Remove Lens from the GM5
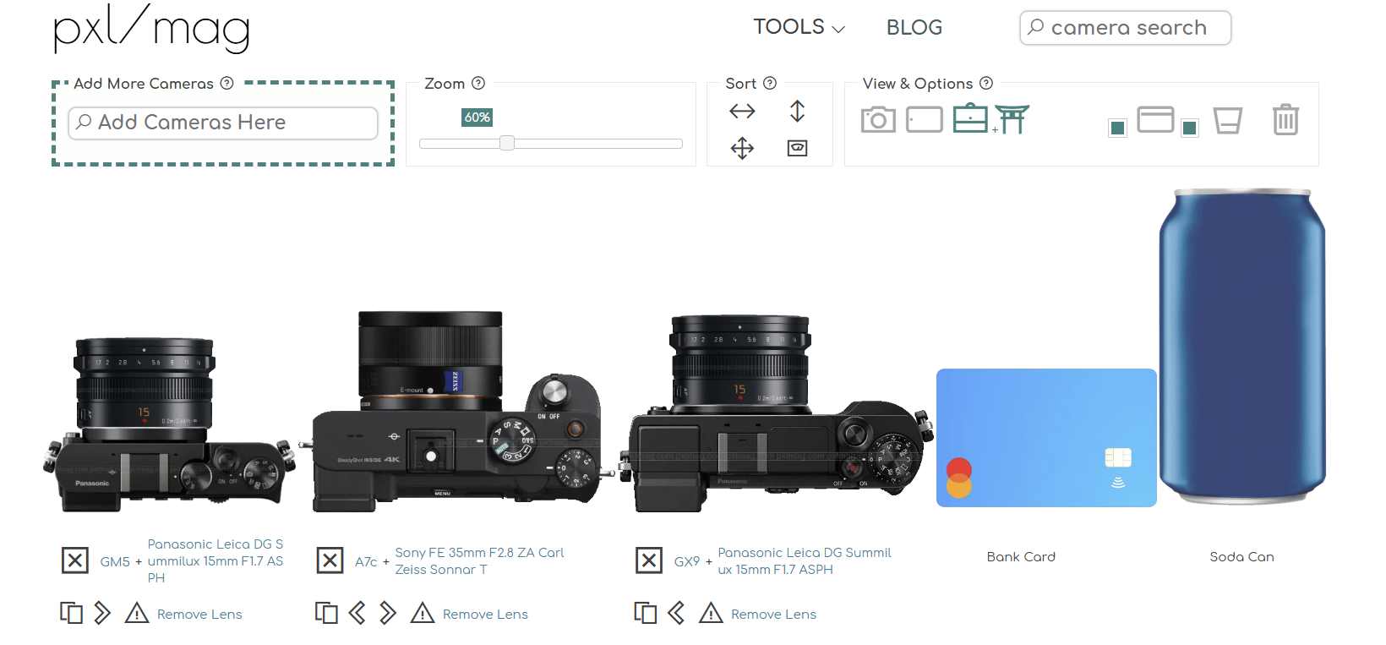The height and width of the screenshot is (645, 1386). tap(199, 615)
